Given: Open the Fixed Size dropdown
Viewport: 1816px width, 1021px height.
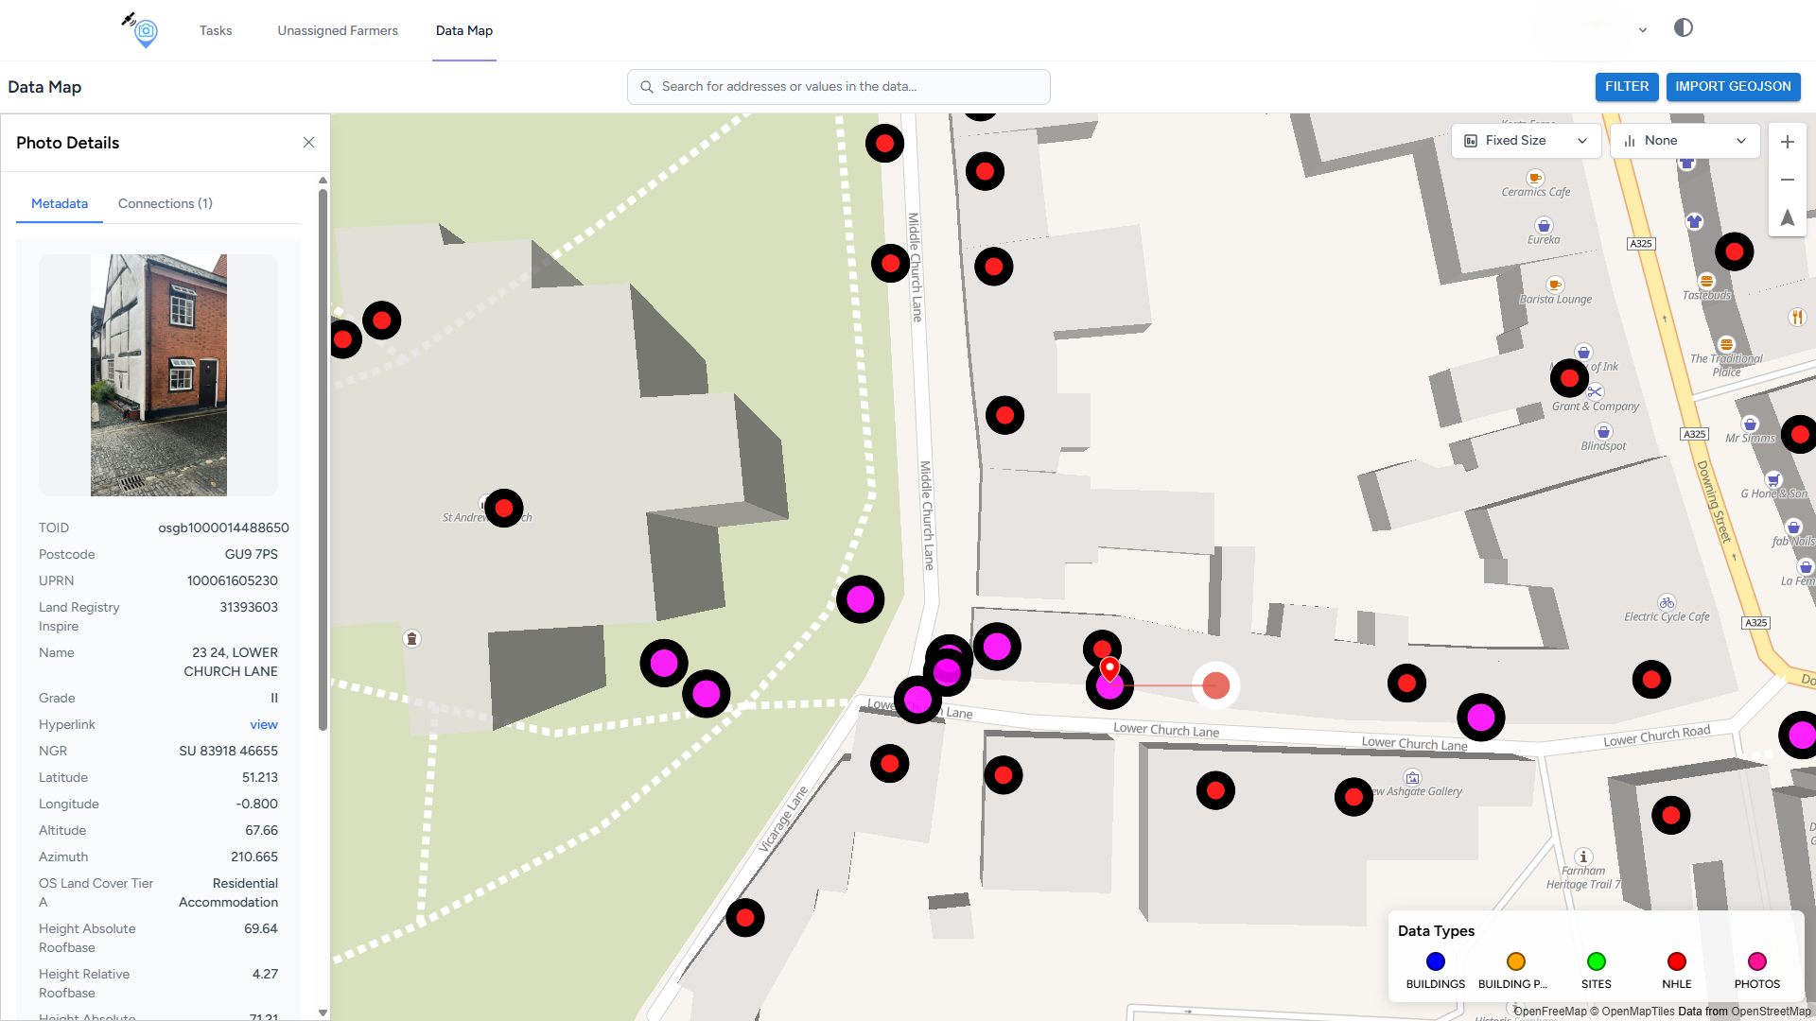Looking at the screenshot, I should click(1525, 141).
